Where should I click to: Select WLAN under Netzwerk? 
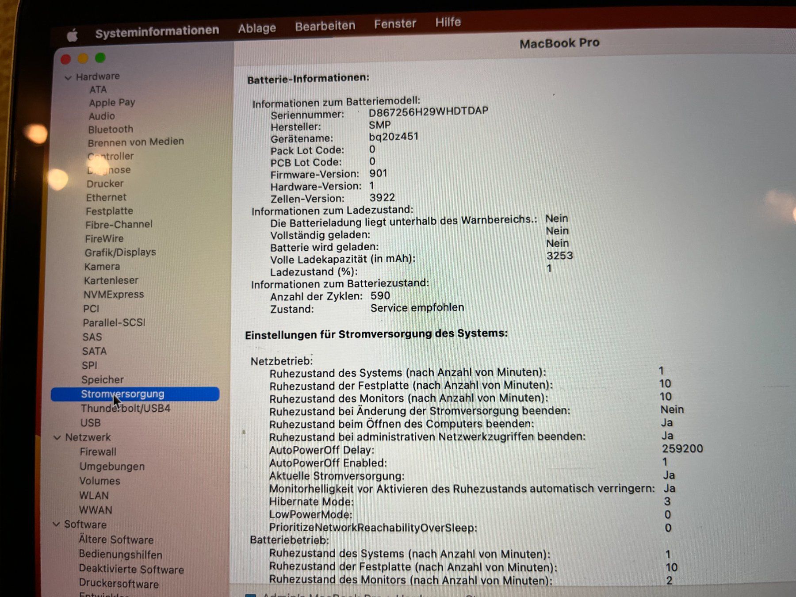[x=94, y=495]
